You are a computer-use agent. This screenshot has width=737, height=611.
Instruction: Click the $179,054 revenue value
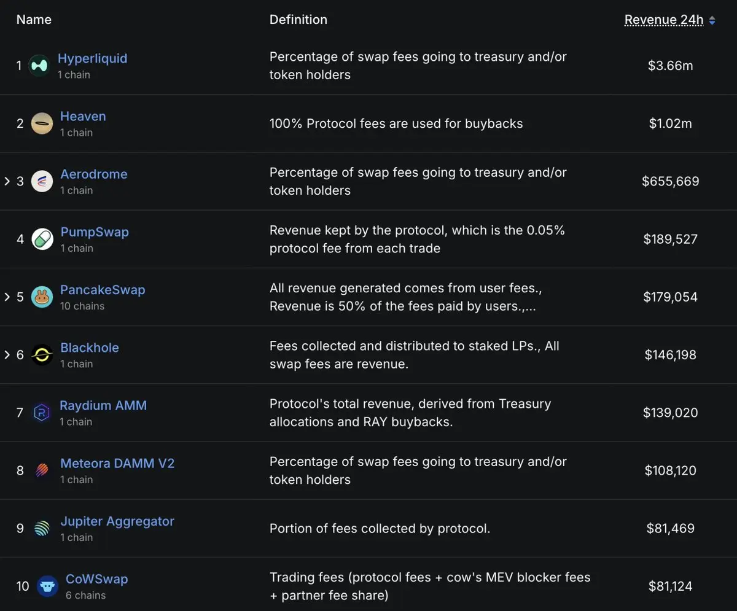(x=671, y=297)
